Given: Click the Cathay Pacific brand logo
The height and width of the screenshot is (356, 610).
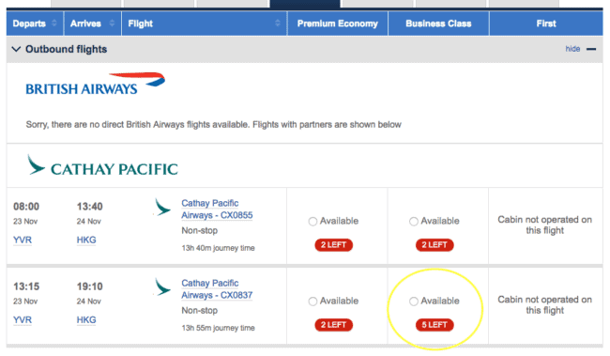Looking at the screenshot, I should coord(102,165).
